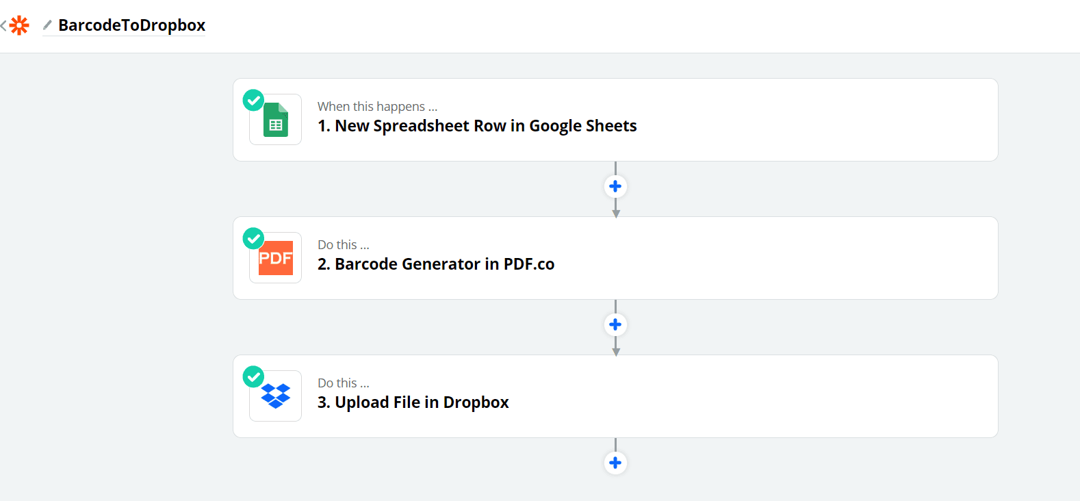
Task: Go back using the left chevron
Action: point(3,26)
